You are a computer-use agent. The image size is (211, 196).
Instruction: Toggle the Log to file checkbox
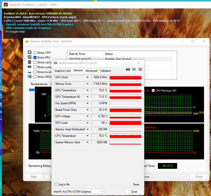tap(56, 184)
